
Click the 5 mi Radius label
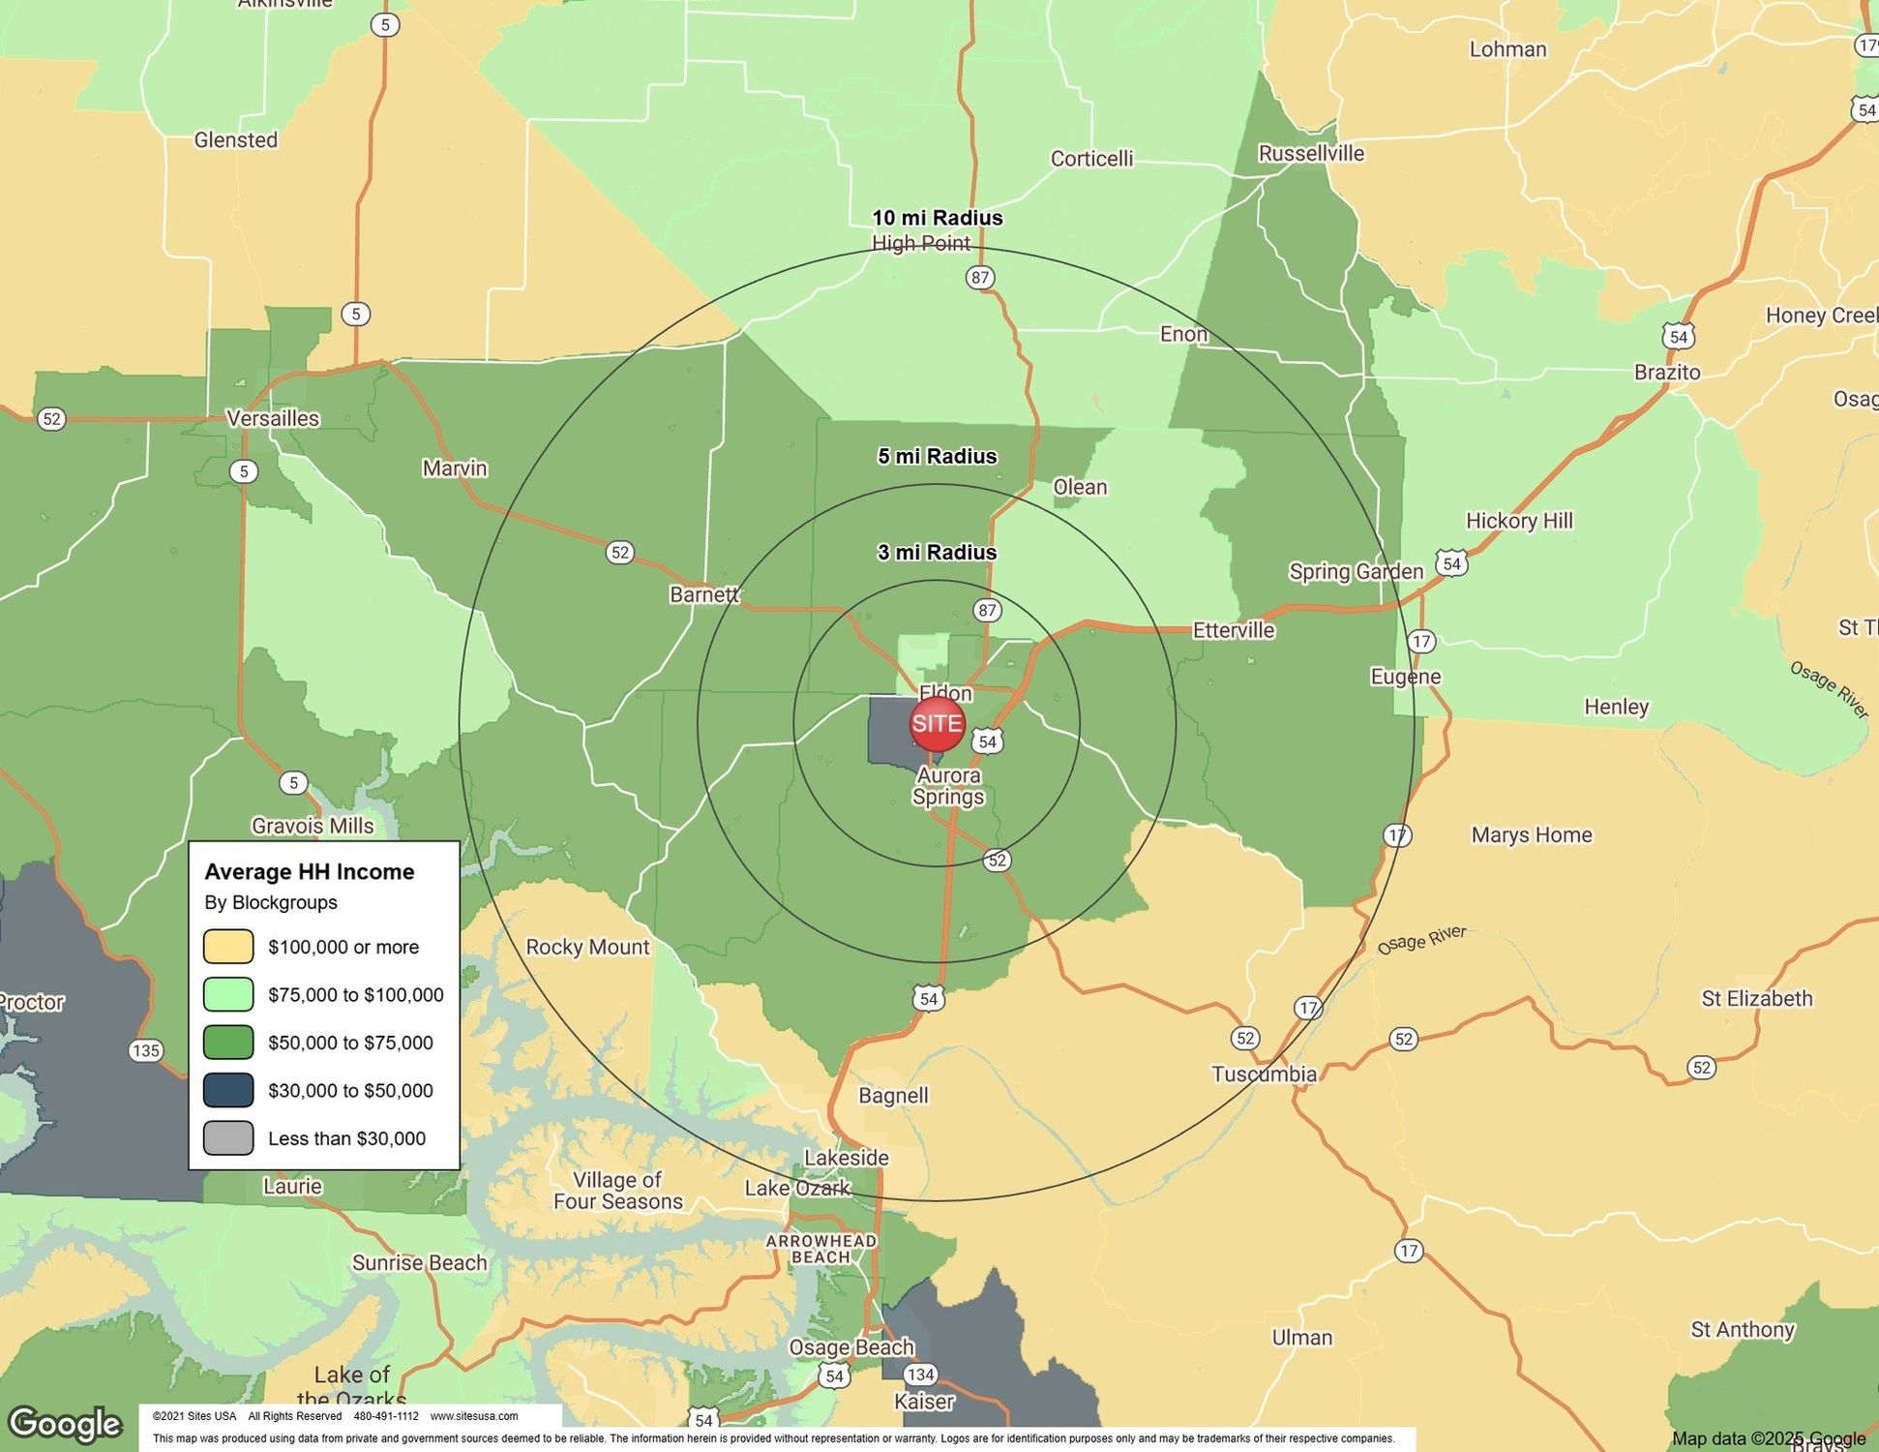pyautogui.click(x=937, y=456)
